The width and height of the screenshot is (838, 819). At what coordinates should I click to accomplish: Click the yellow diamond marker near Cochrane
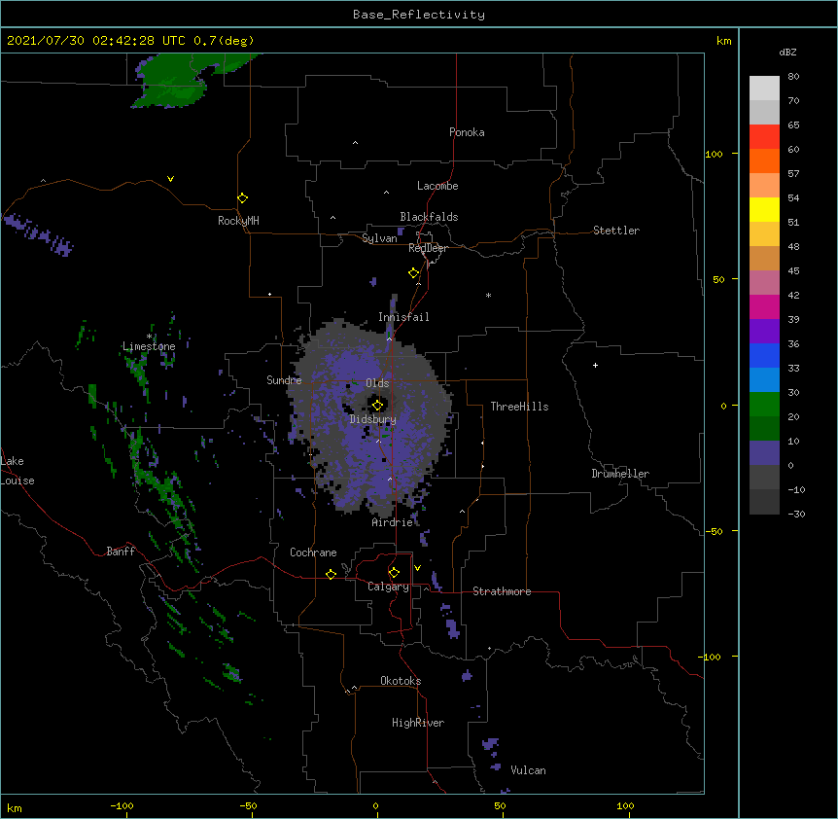coord(331,574)
